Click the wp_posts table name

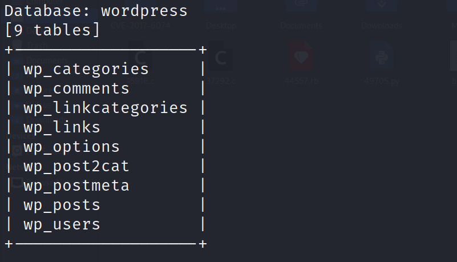(62, 205)
